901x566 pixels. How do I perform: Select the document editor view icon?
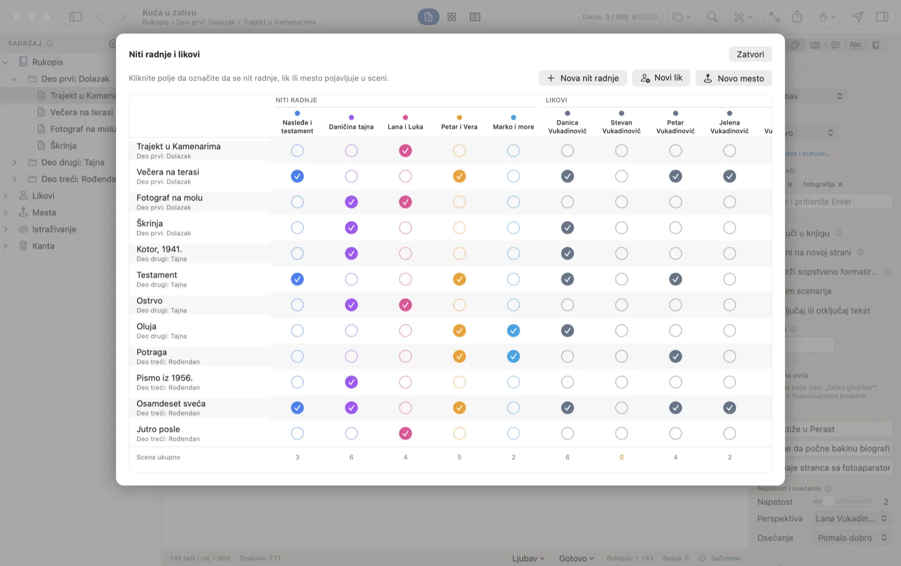(428, 17)
